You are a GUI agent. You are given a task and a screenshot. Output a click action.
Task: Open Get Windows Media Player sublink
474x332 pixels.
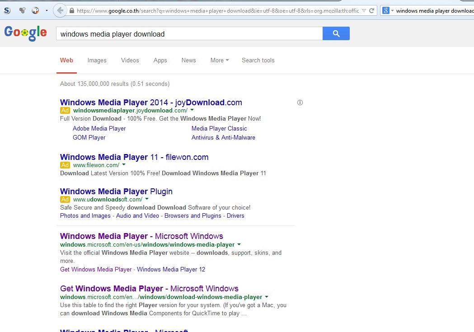96,270
